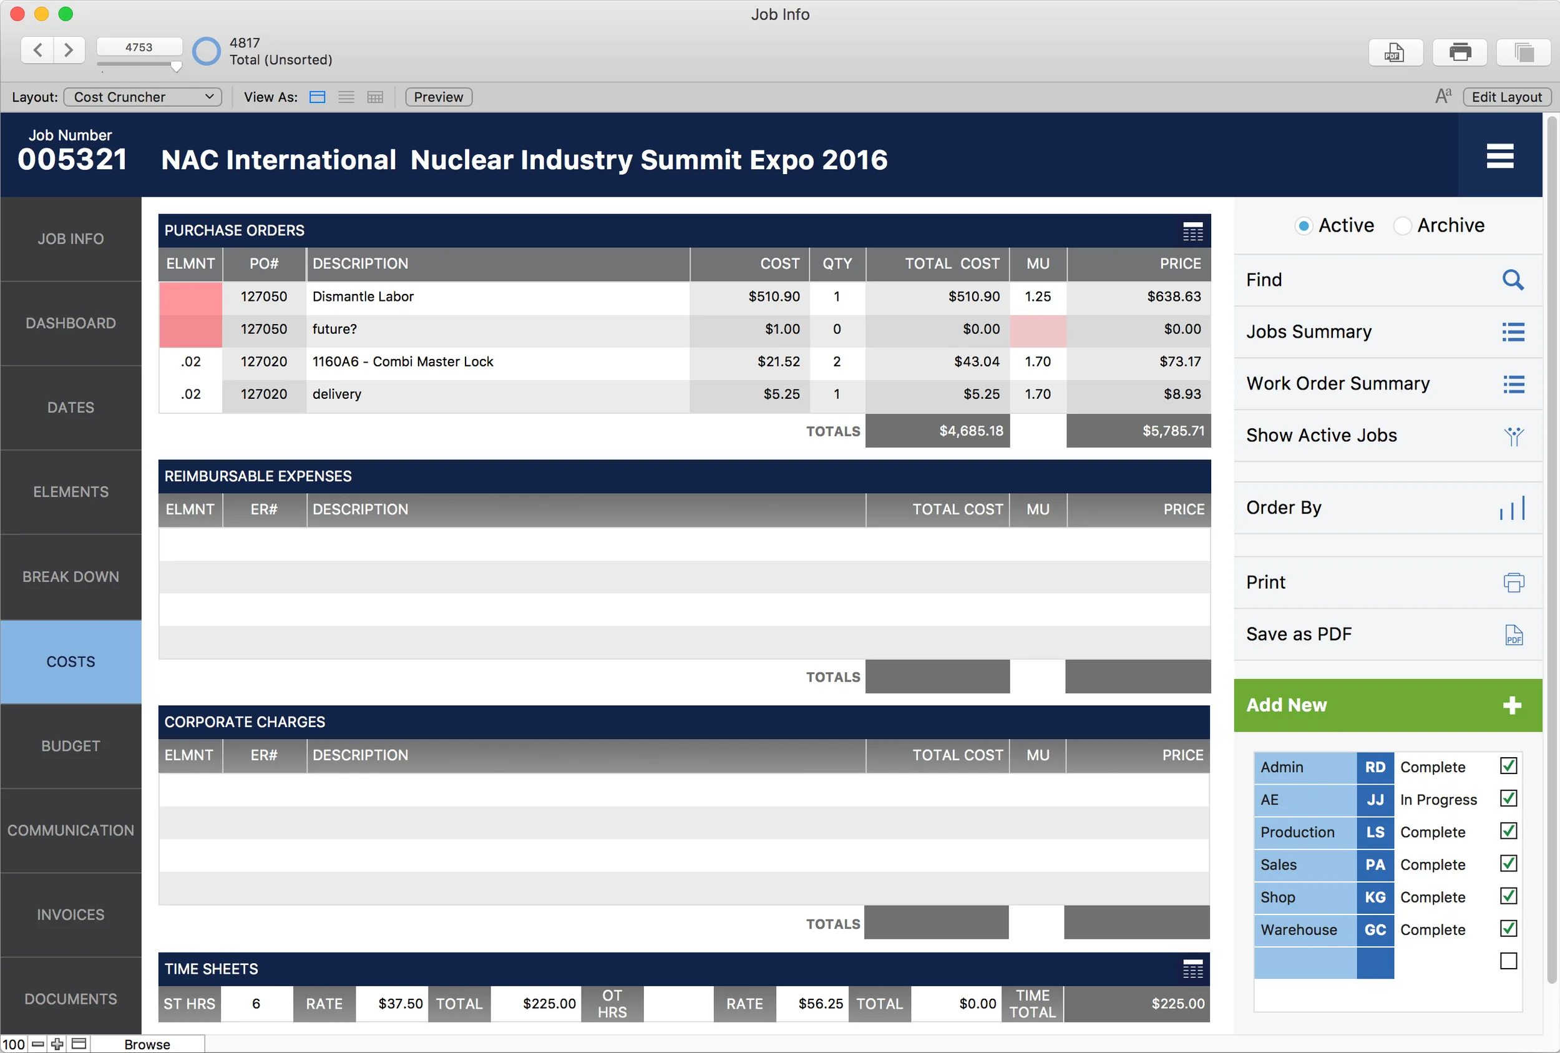Image resolution: width=1560 pixels, height=1053 pixels.
Task: Click the Order By bar chart icon
Action: pos(1512,507)
